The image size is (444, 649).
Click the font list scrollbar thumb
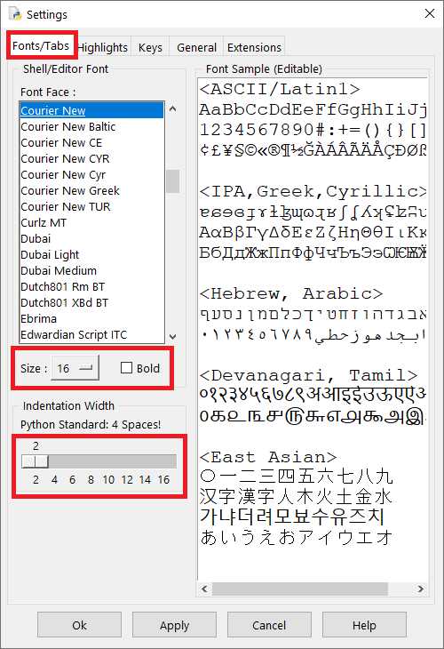[x=173, y=181]
